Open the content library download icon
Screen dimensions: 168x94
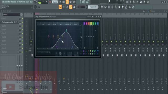pyautogui.click(x=133, y=7)
